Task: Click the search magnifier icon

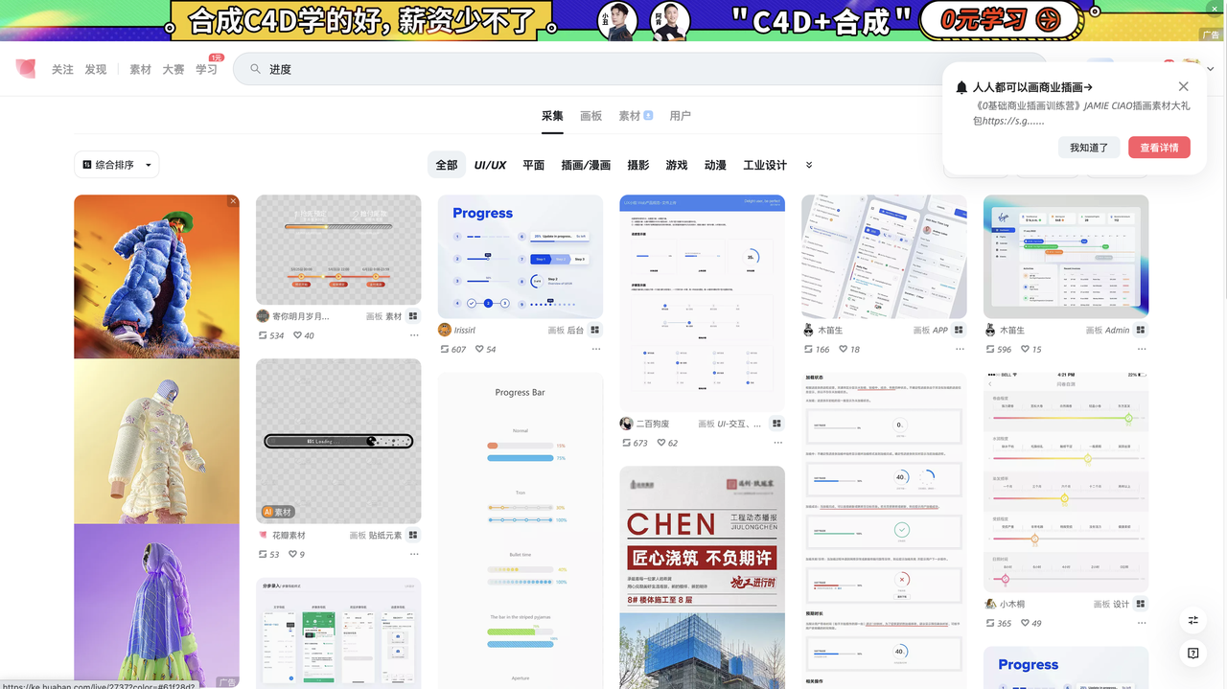Action: [x=255, y=69]
